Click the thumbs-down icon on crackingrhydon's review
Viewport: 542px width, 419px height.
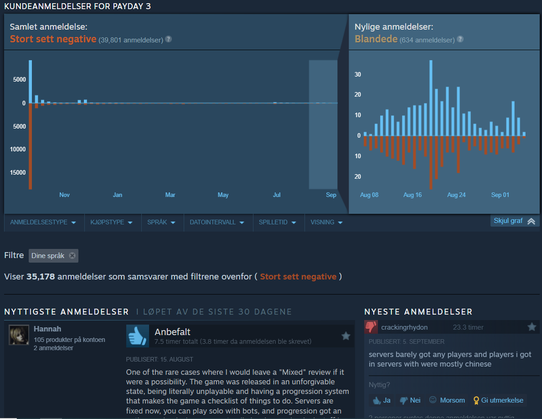pos(371,327)
